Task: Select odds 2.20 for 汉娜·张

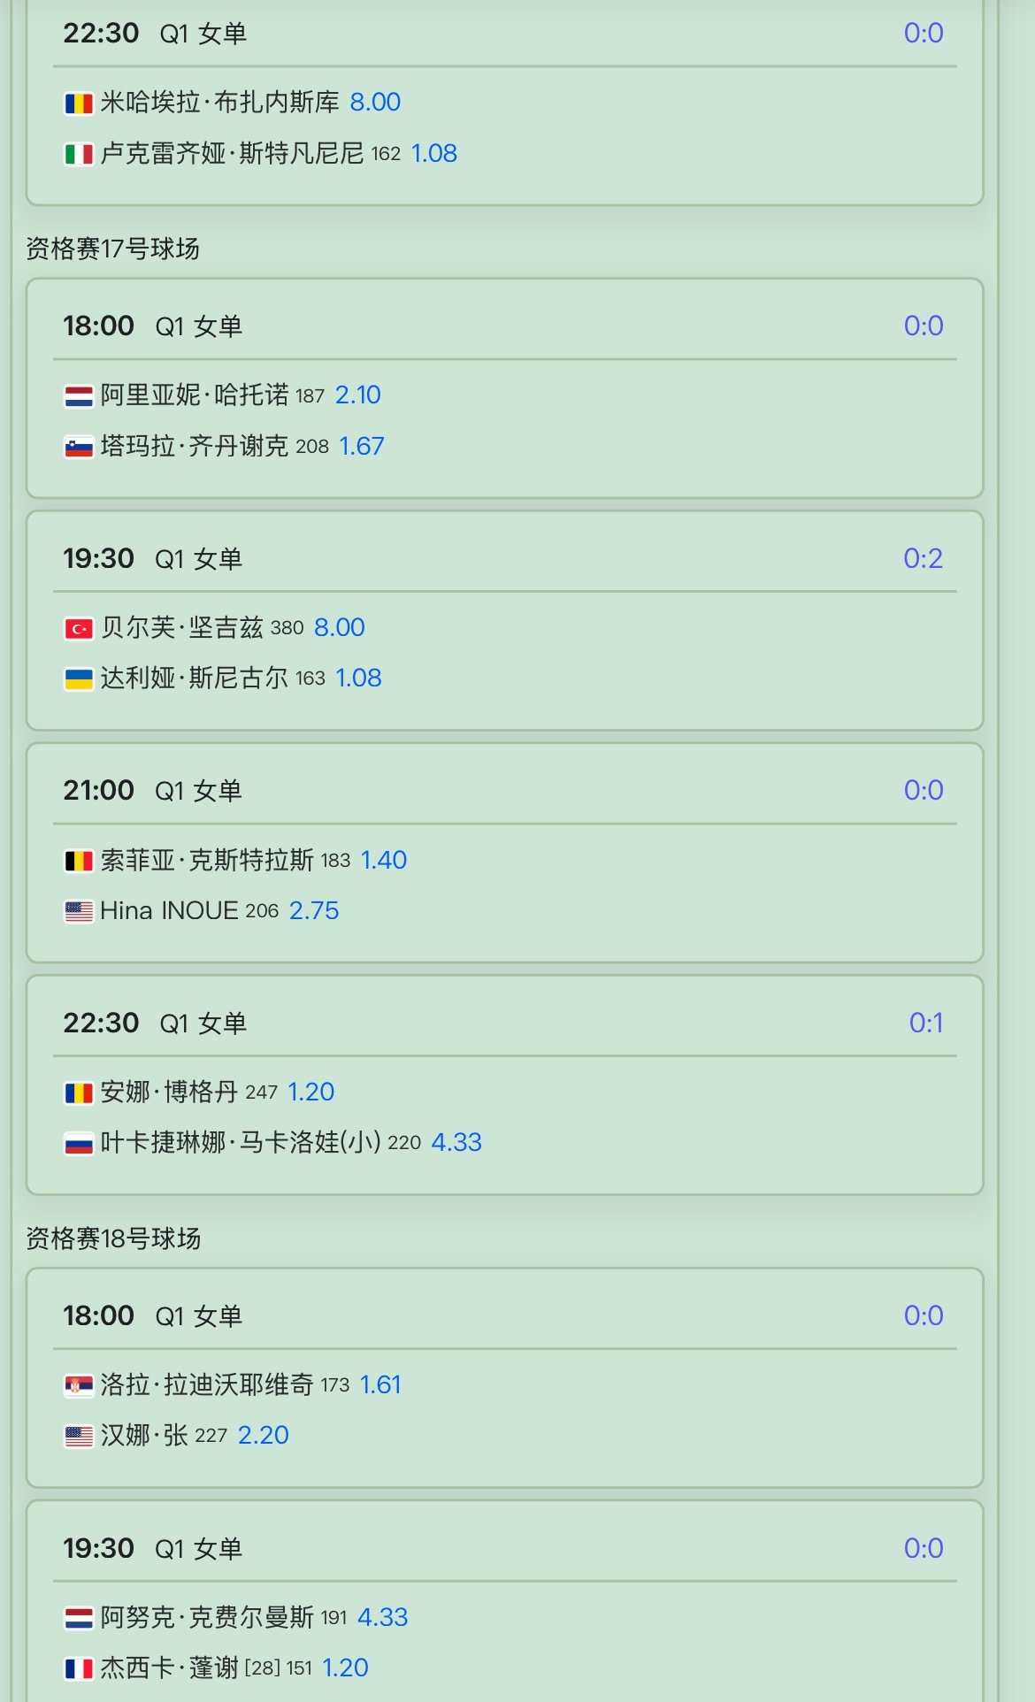Action: [264, 1435]
